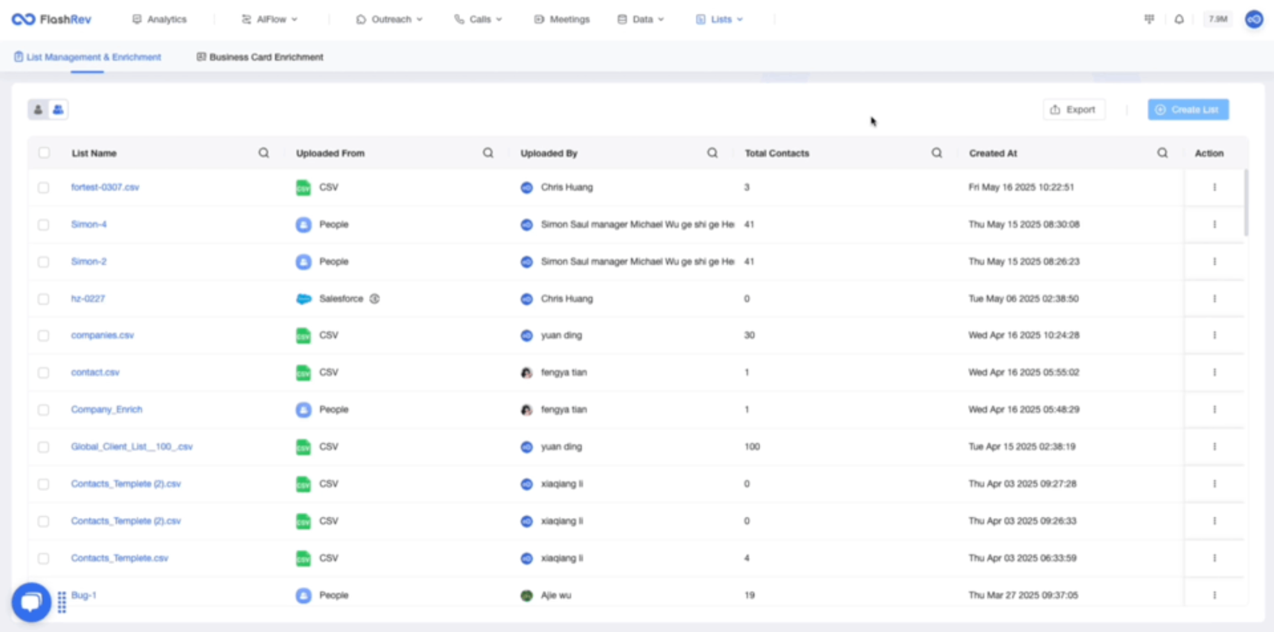Viewport: 1274px width, 632px height.
Task: Search the Uploaded From column
Action: 488,153
